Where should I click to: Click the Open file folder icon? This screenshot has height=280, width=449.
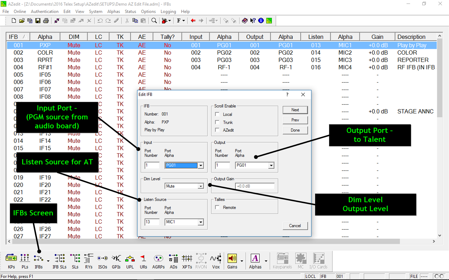(22, 21)
